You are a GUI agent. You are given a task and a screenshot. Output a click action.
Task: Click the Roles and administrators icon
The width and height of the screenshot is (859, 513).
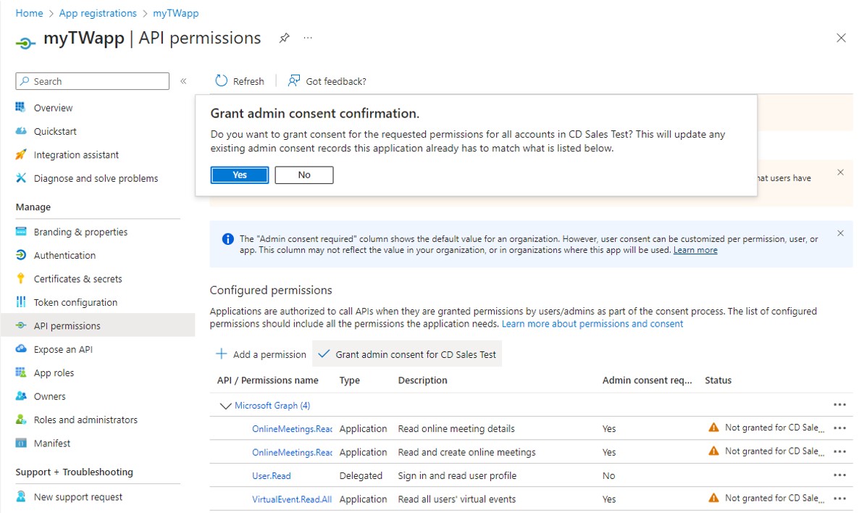(x=21, y=420)
